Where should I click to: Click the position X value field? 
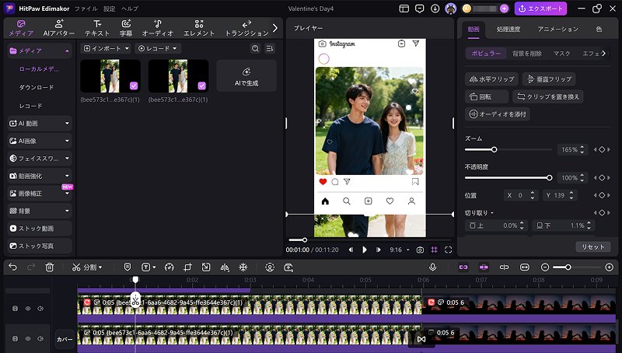520,195
